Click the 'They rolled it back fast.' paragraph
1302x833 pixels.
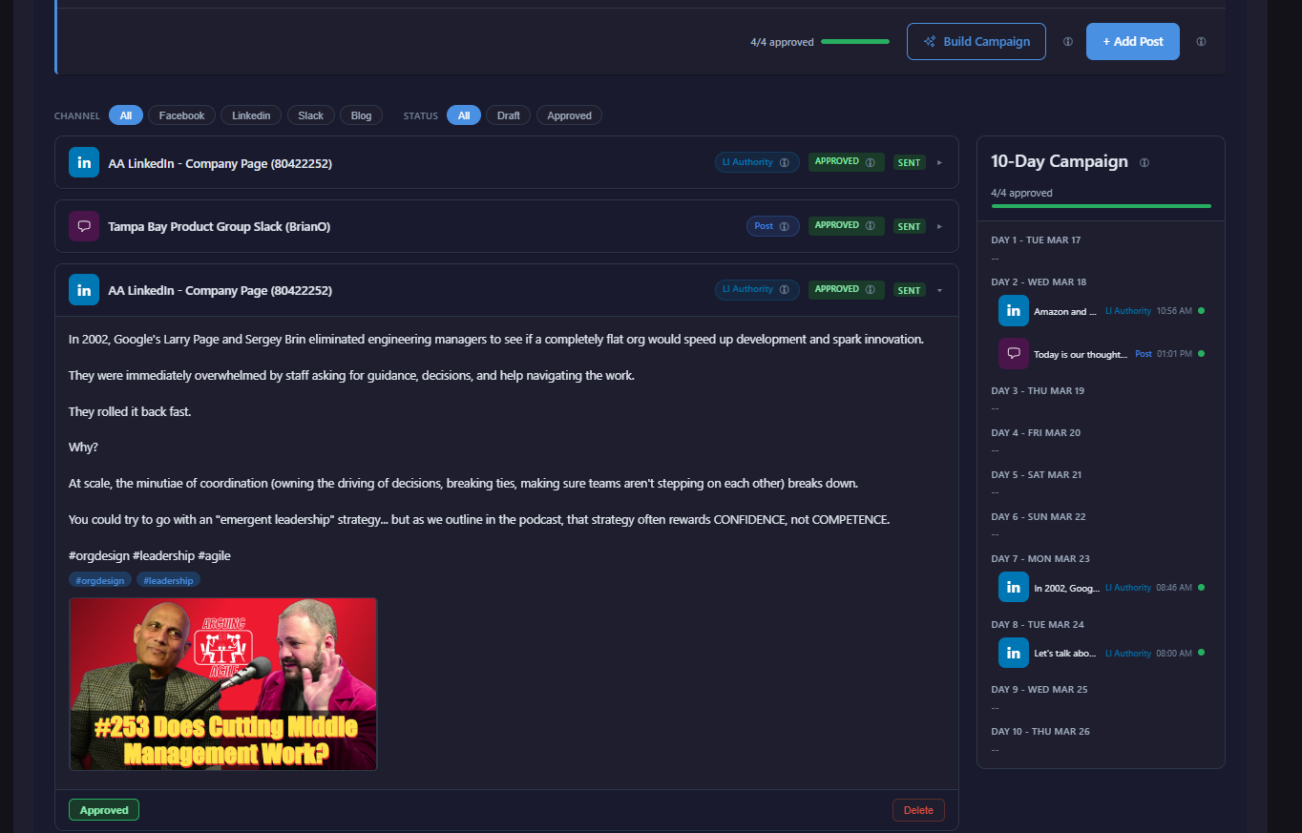[x=130, y=412]
